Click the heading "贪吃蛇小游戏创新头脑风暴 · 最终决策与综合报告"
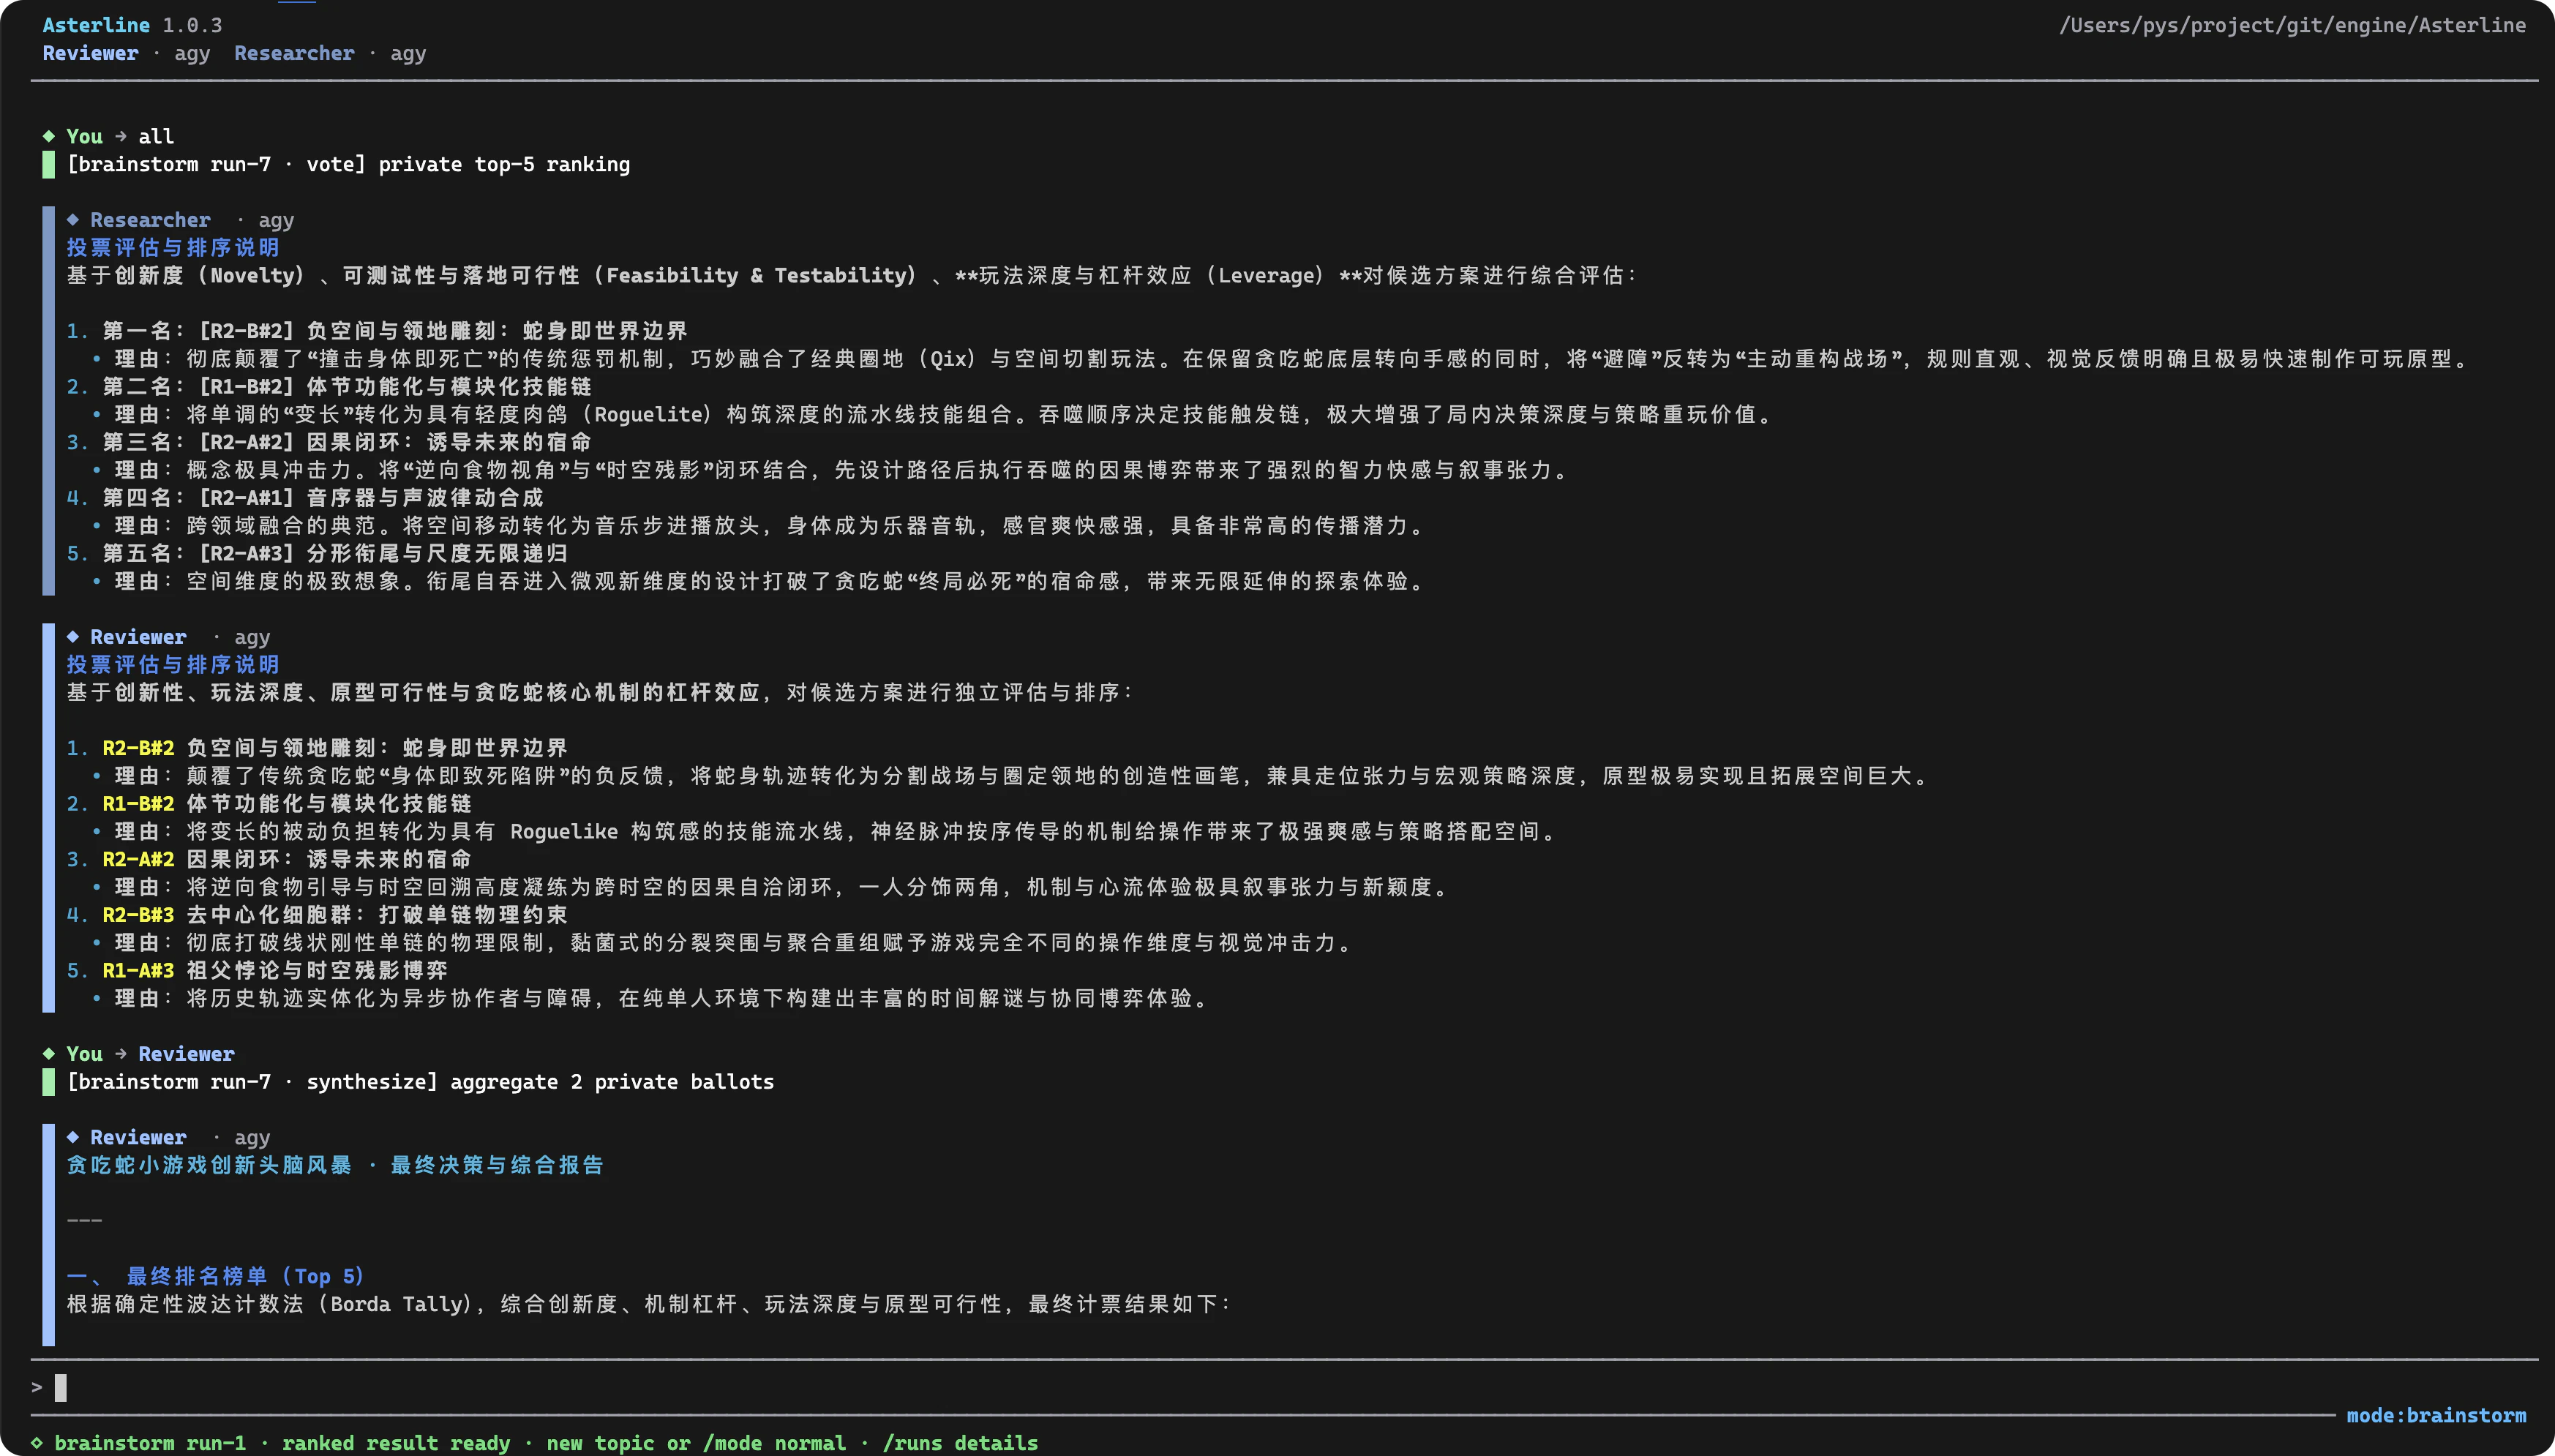Viewport: 2555px width, 1456px height. coord(335,1165)
